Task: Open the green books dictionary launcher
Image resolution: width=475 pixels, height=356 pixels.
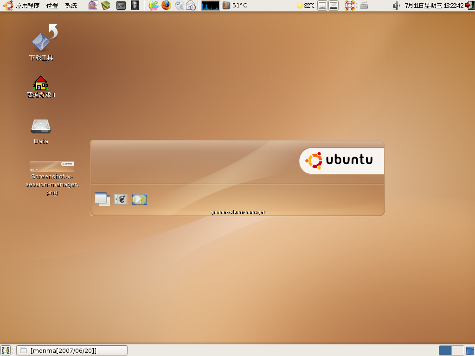Action: pyautogui.click(x=106, y=6)
